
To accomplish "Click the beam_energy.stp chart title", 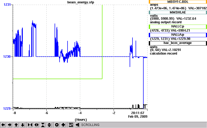I will coord(81,2).
